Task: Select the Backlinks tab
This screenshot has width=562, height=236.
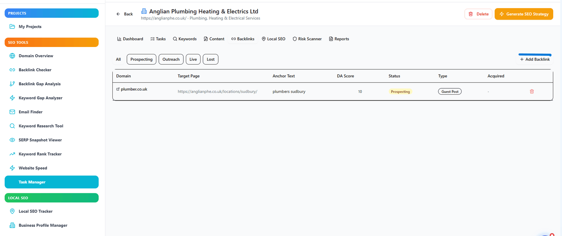Action: coord(243,39)
